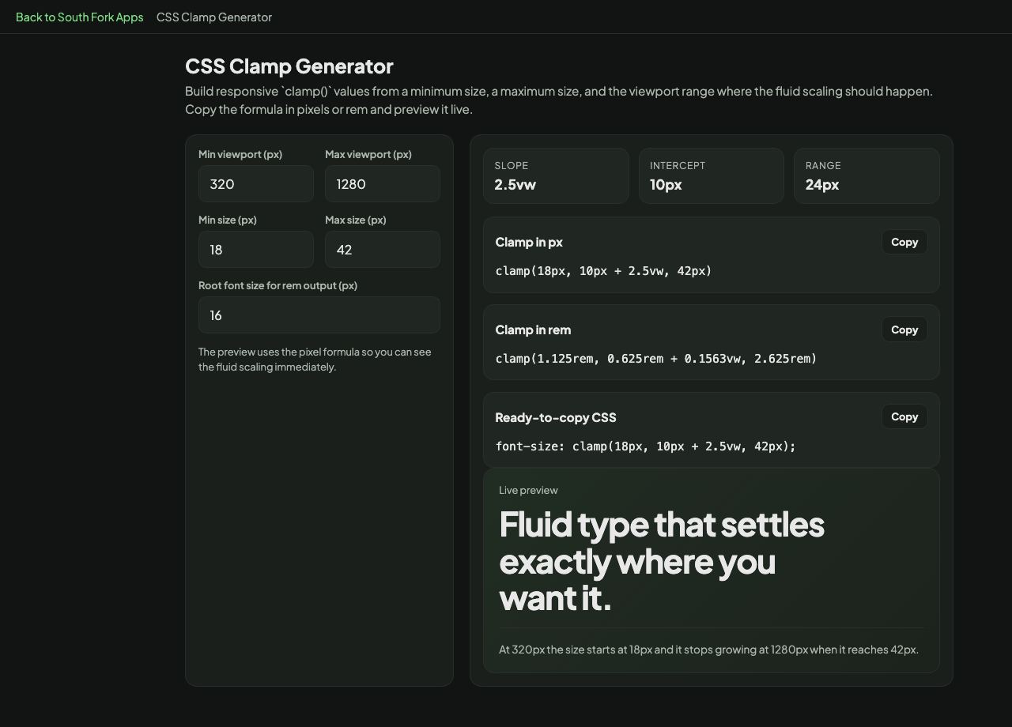
Task: Click the 'The preview uses the pixel formula' note
Action: (315, 360)
